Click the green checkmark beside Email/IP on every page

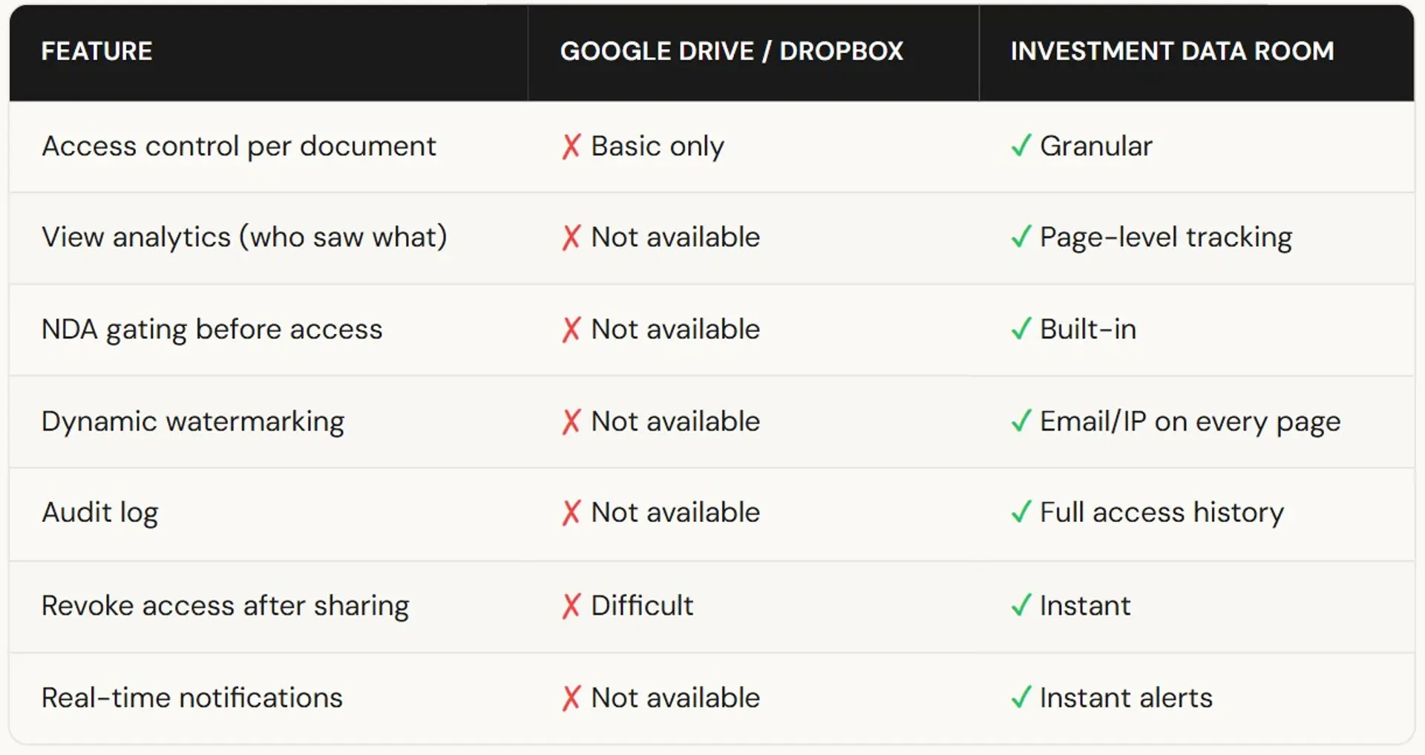pyautogui.click(x=1021, y=420)
